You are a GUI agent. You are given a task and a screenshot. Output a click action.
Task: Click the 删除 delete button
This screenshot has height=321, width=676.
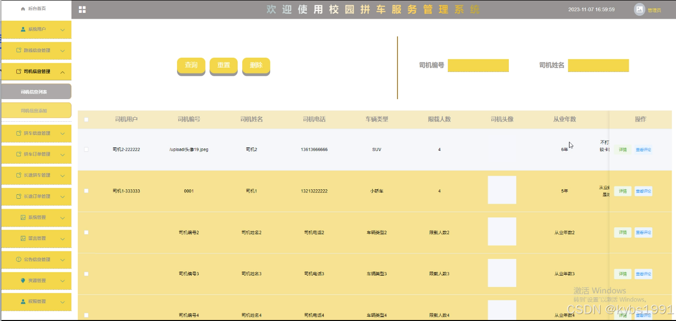256,66
